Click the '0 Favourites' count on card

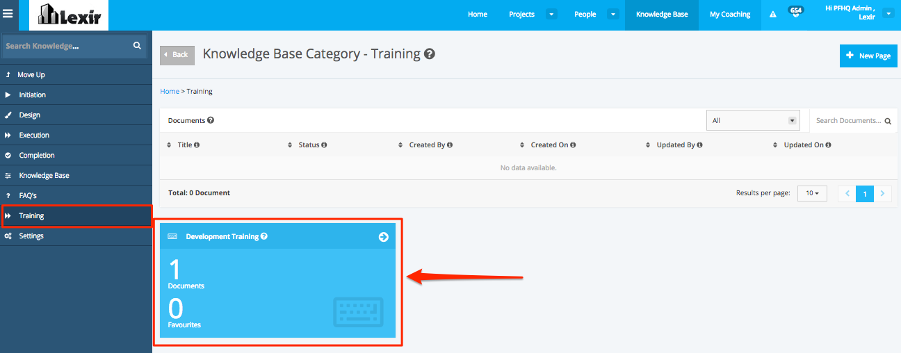tap(184, 312)
